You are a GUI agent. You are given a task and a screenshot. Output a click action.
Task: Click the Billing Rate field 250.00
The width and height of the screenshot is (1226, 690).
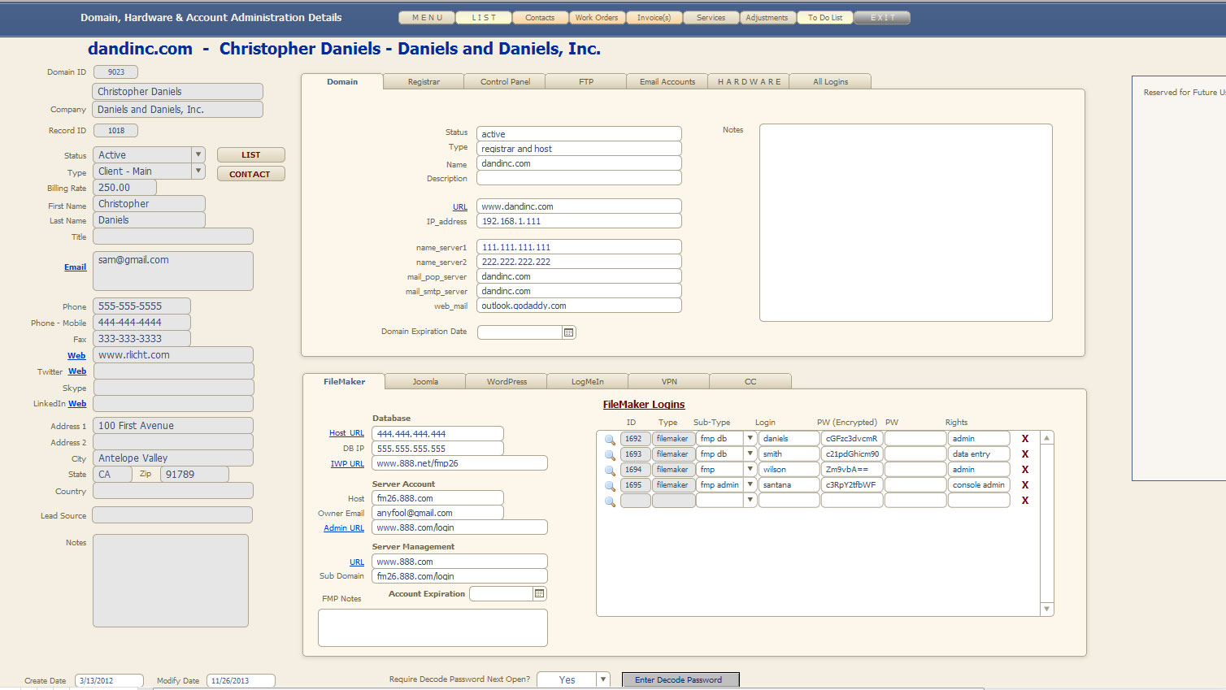(124, 188)
